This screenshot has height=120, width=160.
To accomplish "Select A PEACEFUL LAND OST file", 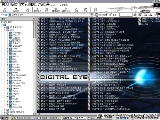I will pos(111,48).
